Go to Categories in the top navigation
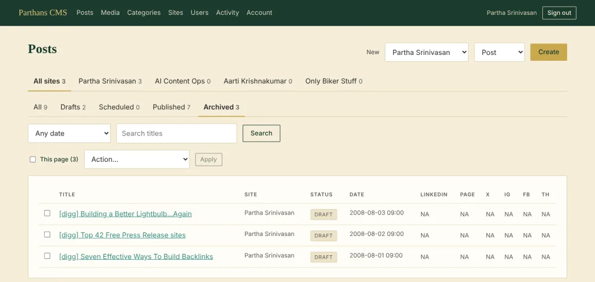The image size is (595, 282). pyautogui.click(x=144, y=12)
